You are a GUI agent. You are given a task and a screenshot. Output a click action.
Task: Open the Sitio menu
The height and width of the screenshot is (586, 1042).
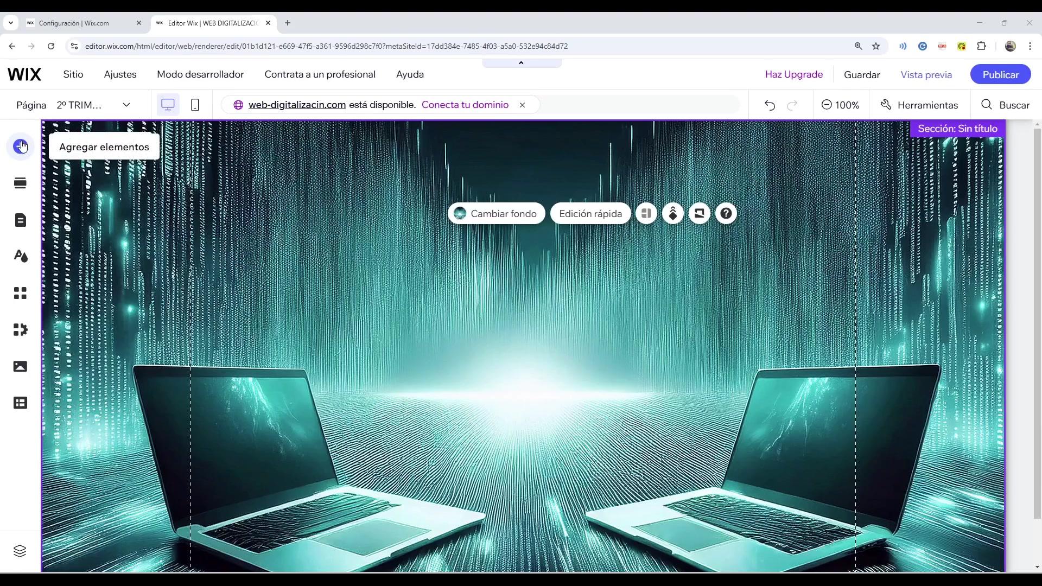[x=73, y=74]
